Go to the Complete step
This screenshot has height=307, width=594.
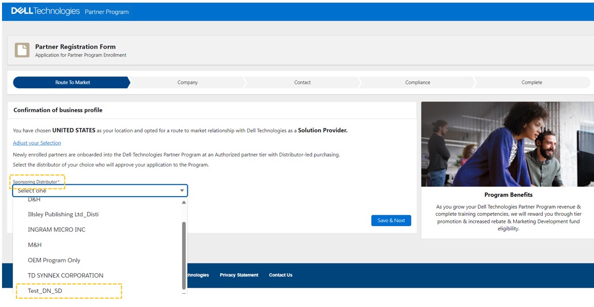pos(532,83)
